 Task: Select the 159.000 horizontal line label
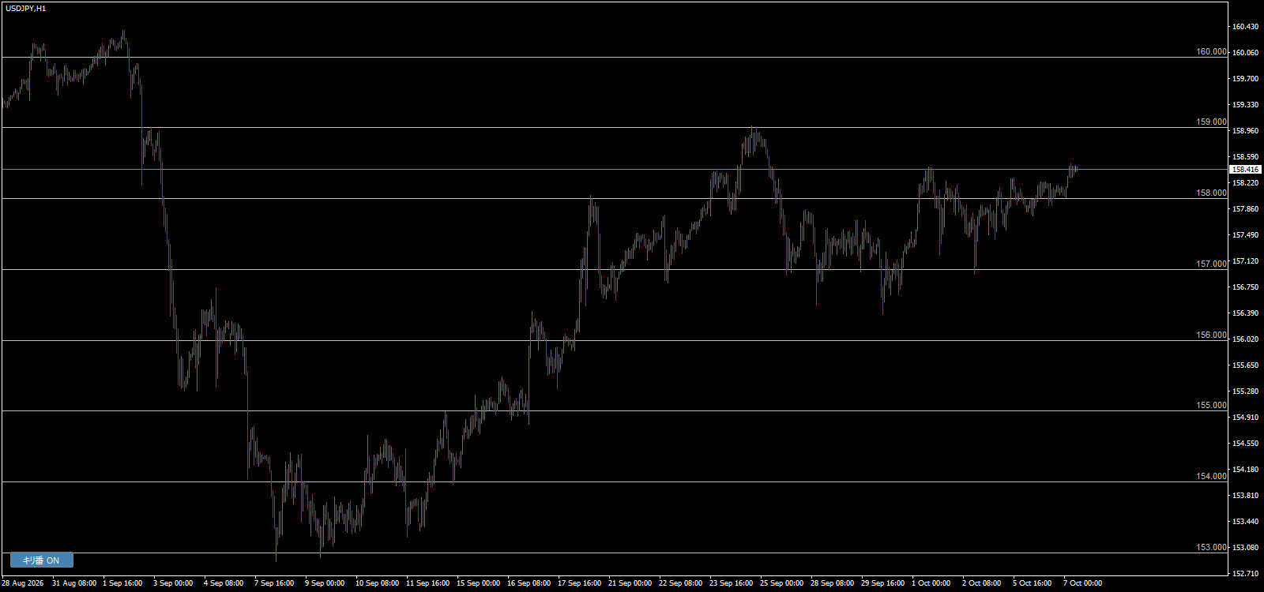pos(1211,122)
